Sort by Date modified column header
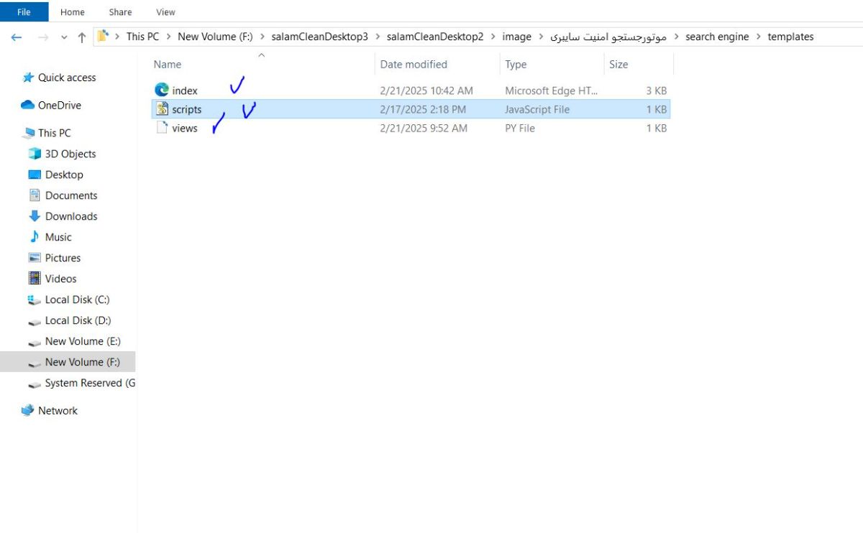863x533 pixels. (414, 65)
